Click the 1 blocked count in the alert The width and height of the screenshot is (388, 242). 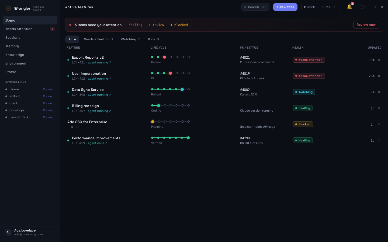[x=179, y=25]
